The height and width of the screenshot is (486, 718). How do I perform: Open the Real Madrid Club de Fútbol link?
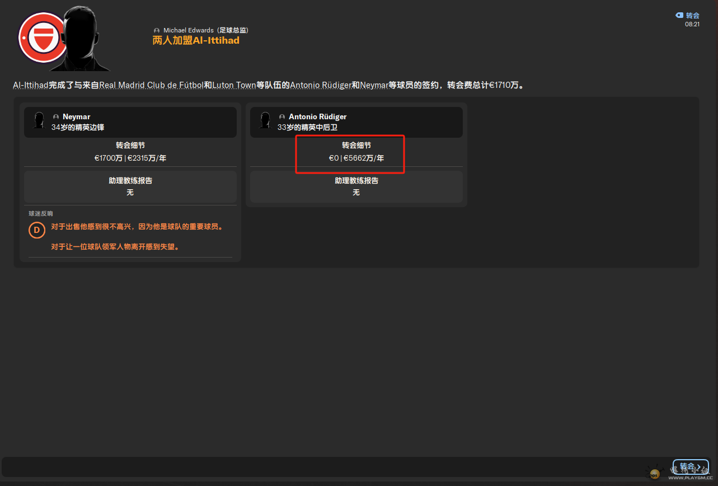[151, 86]
